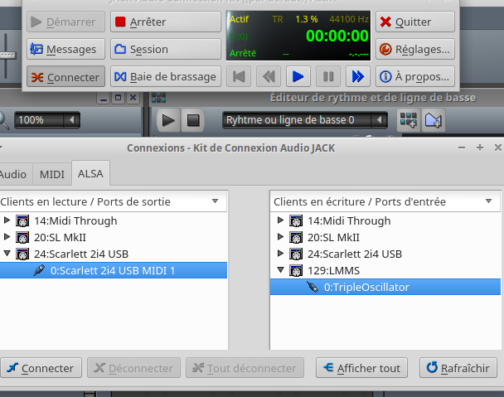
Task: Start JACK transport playback
Action: pos(298,77)
